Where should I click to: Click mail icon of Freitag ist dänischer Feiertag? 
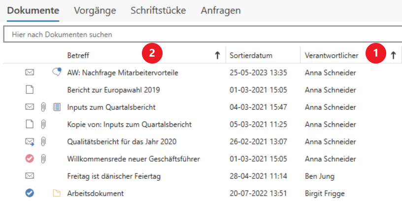[30, 176]
